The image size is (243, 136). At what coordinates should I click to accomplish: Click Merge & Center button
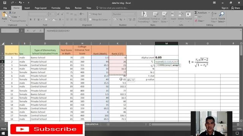coord(99,20)
